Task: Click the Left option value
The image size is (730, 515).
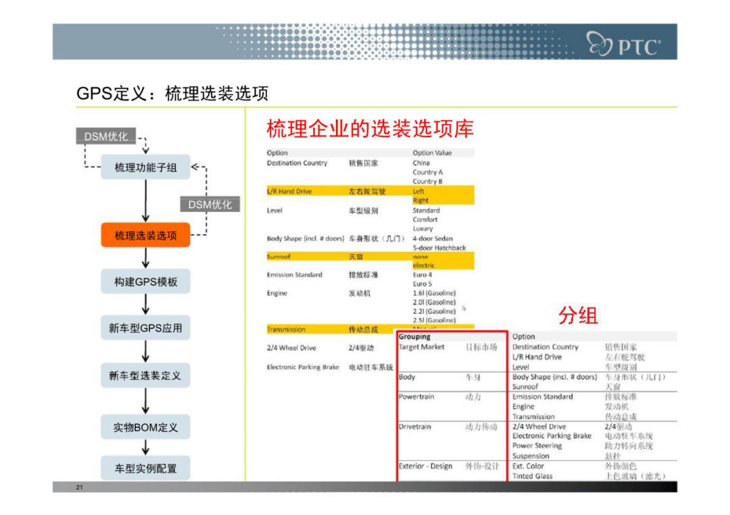Action: 418,191
